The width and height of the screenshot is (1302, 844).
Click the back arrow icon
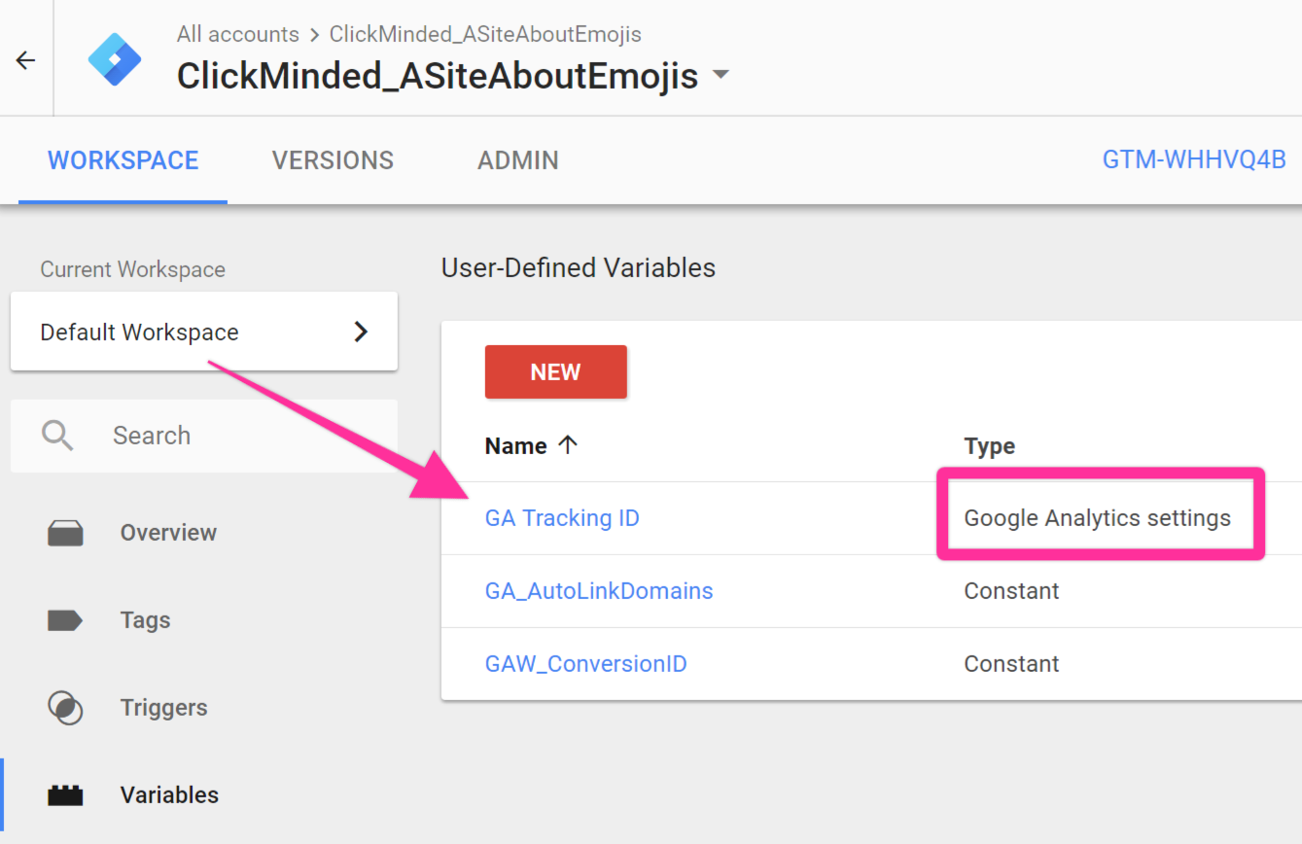(25, 60)
